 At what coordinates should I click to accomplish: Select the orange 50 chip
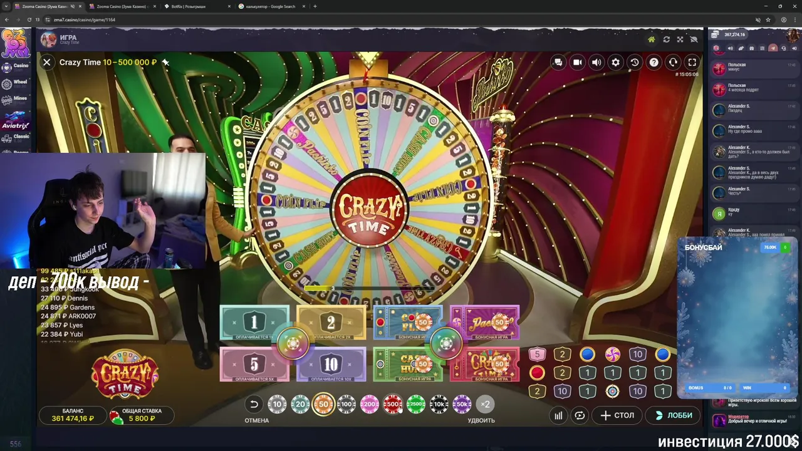pyautogui.click(x=323, y=405)
